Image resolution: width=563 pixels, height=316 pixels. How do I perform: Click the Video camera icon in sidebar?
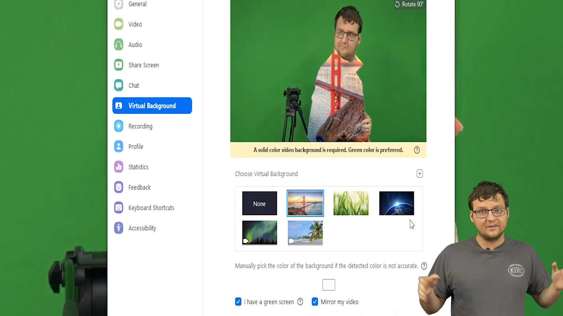point(119,24)
